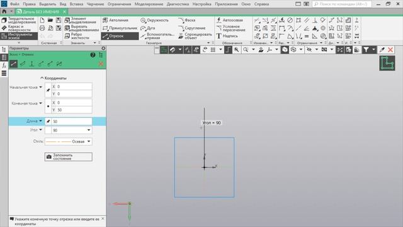Toggle the lock box beside Угол
The width and height of the screenshot is (403, 227).
(x=48, y=131)
